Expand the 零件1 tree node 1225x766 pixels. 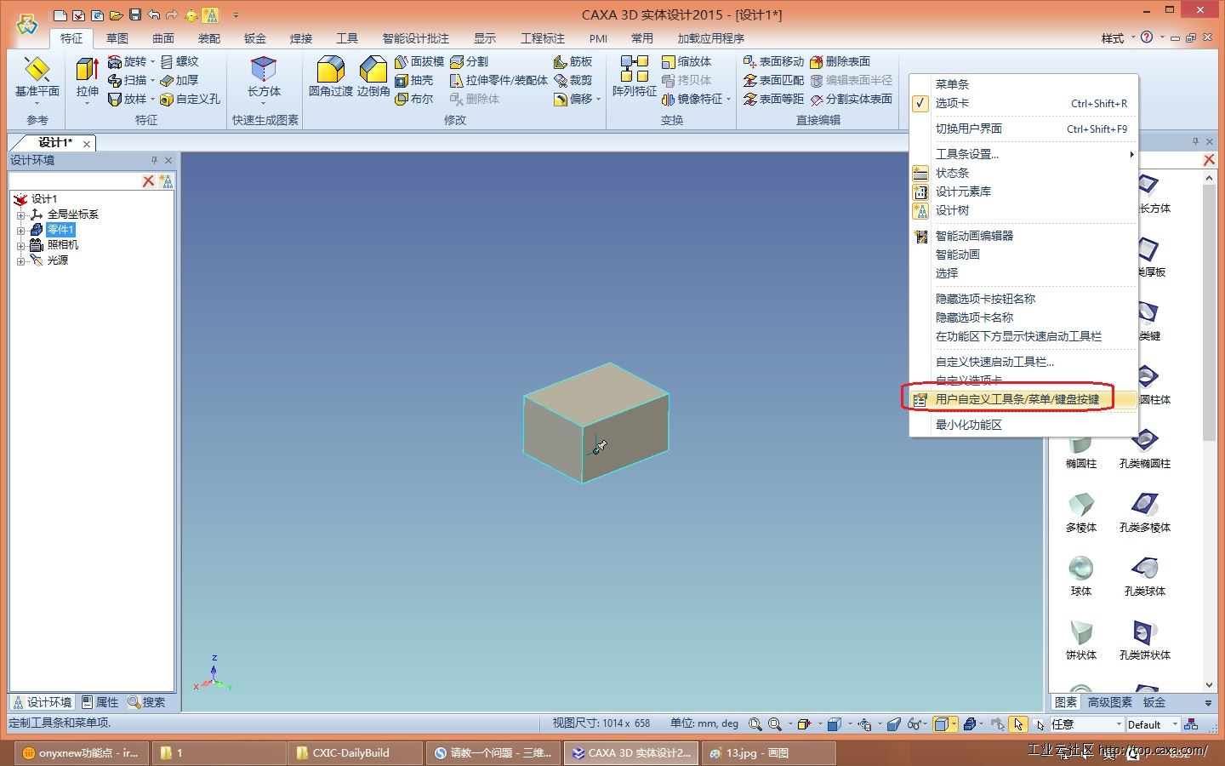[x=20, y=230]
